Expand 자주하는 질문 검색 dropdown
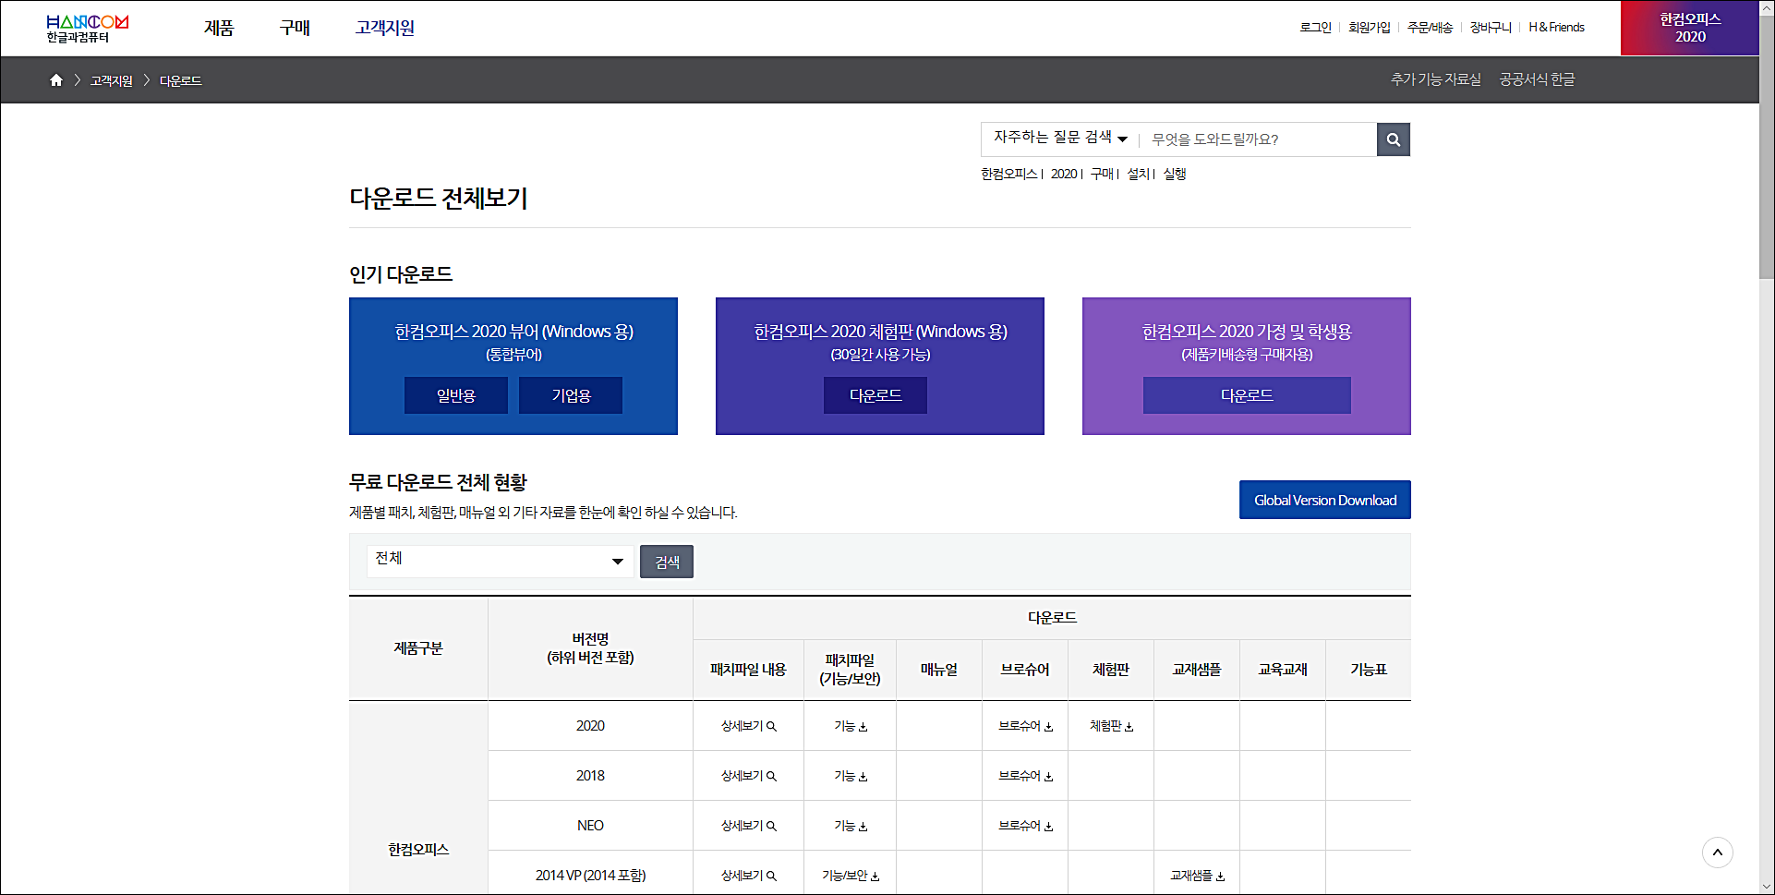 coord(1060,138)
